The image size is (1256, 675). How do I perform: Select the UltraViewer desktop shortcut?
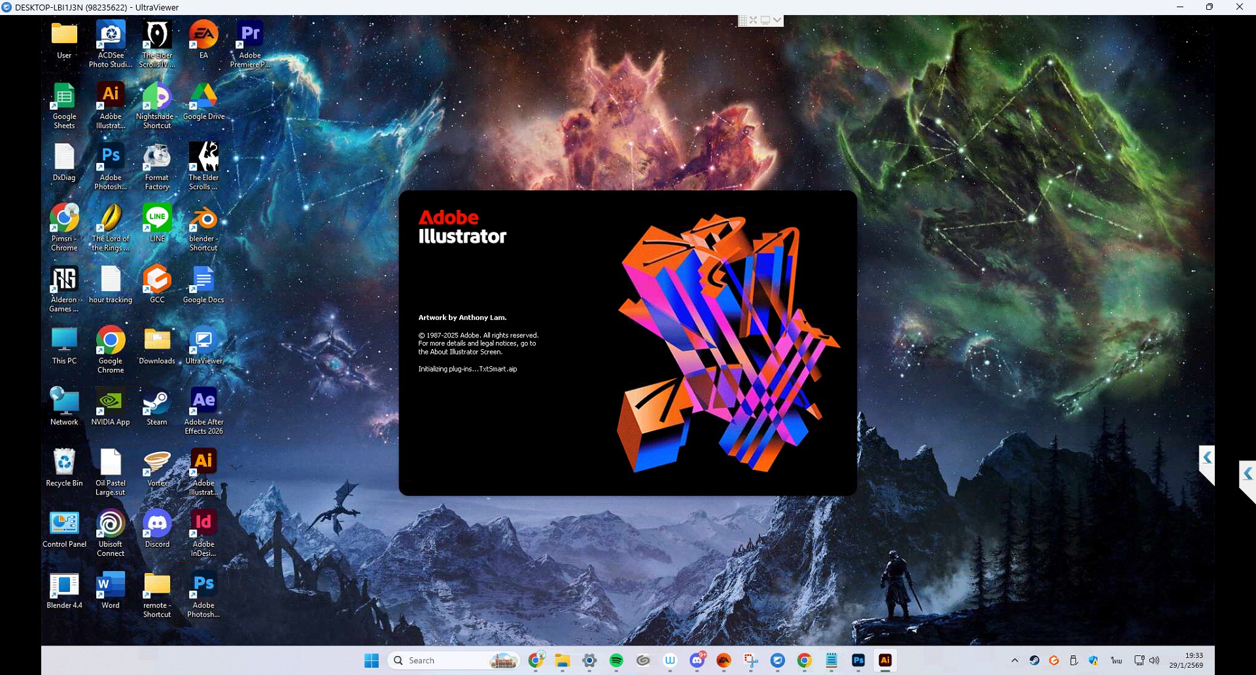[x=203, y=346]
